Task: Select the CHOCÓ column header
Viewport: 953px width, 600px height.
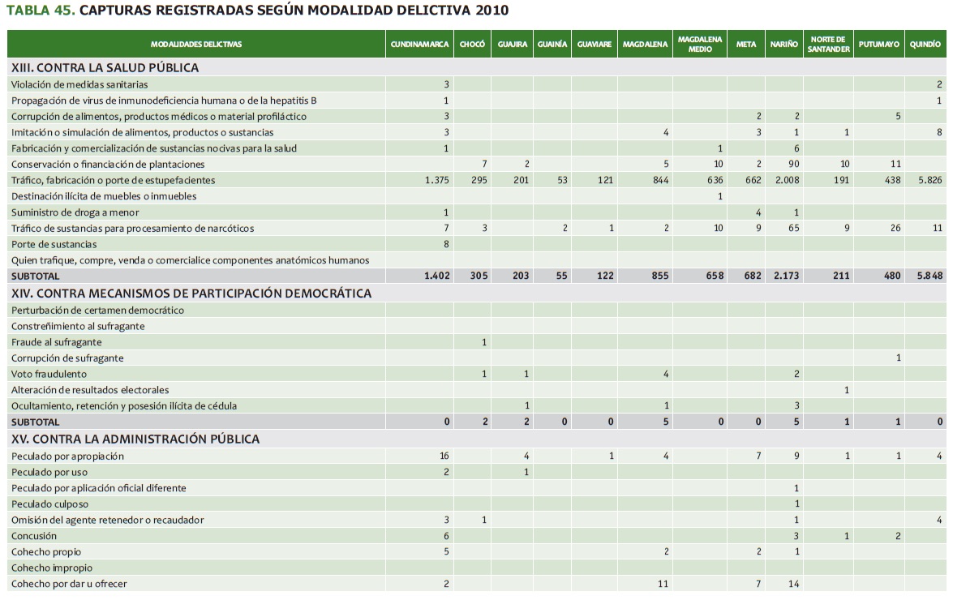Action: [x=472, y=45]
